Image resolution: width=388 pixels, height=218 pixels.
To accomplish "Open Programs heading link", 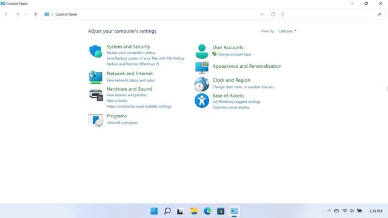I will (116, 116).
